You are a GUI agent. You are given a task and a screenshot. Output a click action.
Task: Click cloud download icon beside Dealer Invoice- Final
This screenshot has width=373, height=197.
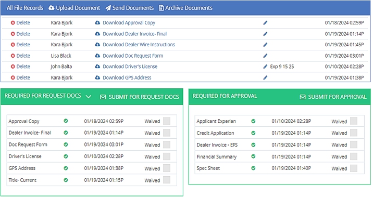[x=97, y=34]
